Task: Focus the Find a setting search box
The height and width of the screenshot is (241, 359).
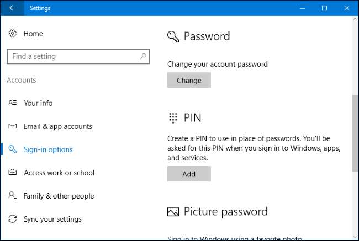Action: pyautogui.click(x=72, y=56)
